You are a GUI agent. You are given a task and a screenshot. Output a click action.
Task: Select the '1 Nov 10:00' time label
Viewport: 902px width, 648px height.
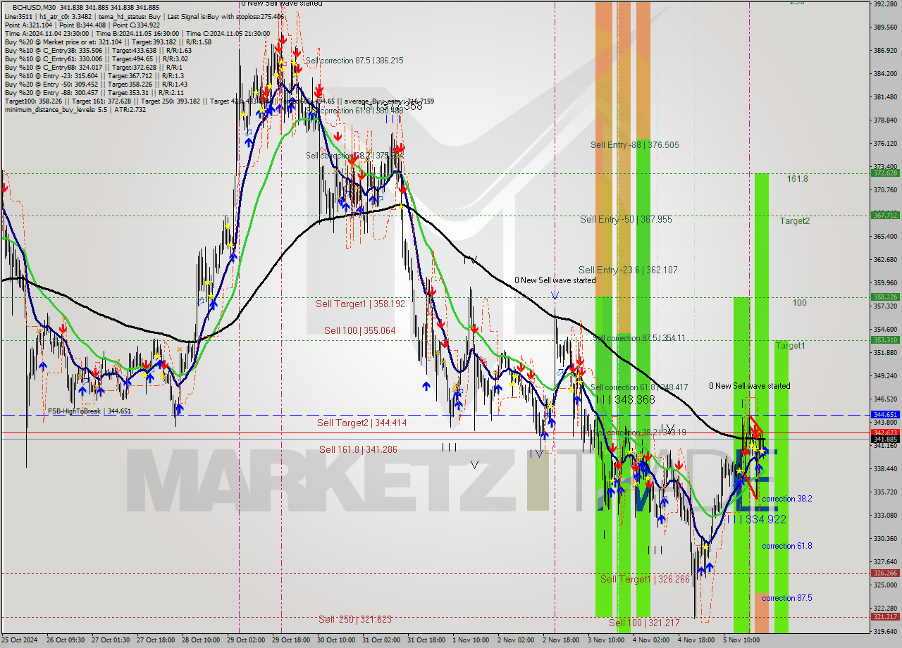[x=471, y=640]
